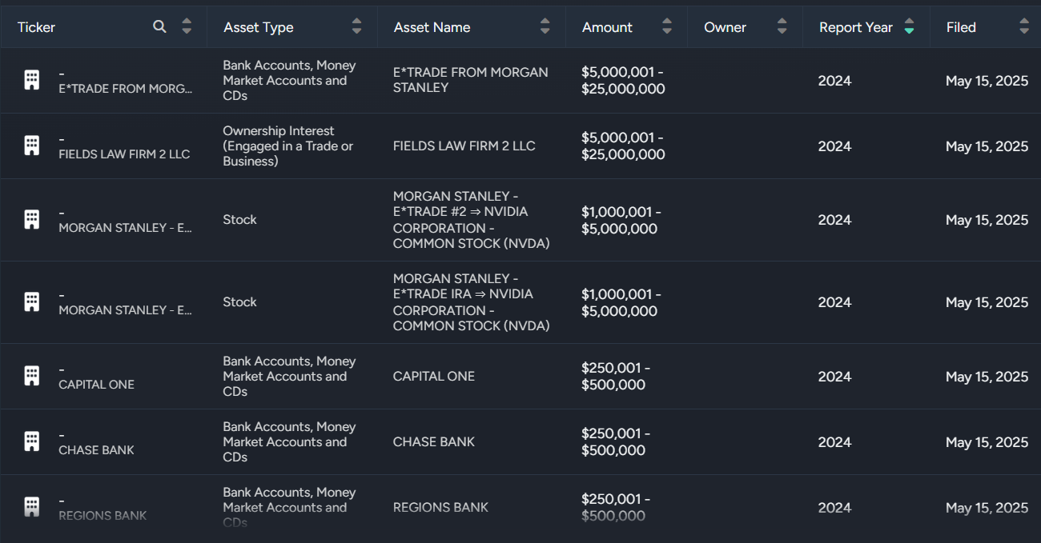
Task: Sort by Filed date using arrows
Action: click(x=1023, y=26)
